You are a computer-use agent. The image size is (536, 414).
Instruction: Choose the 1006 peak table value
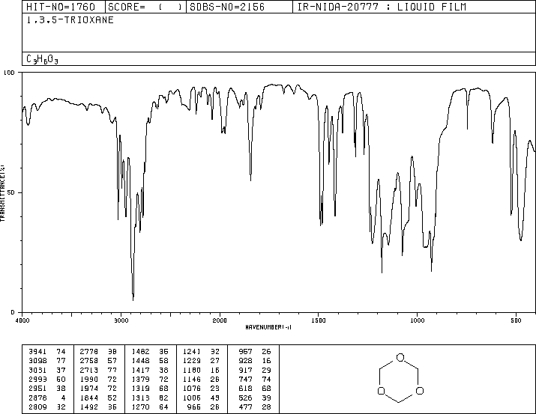point(192,398)
